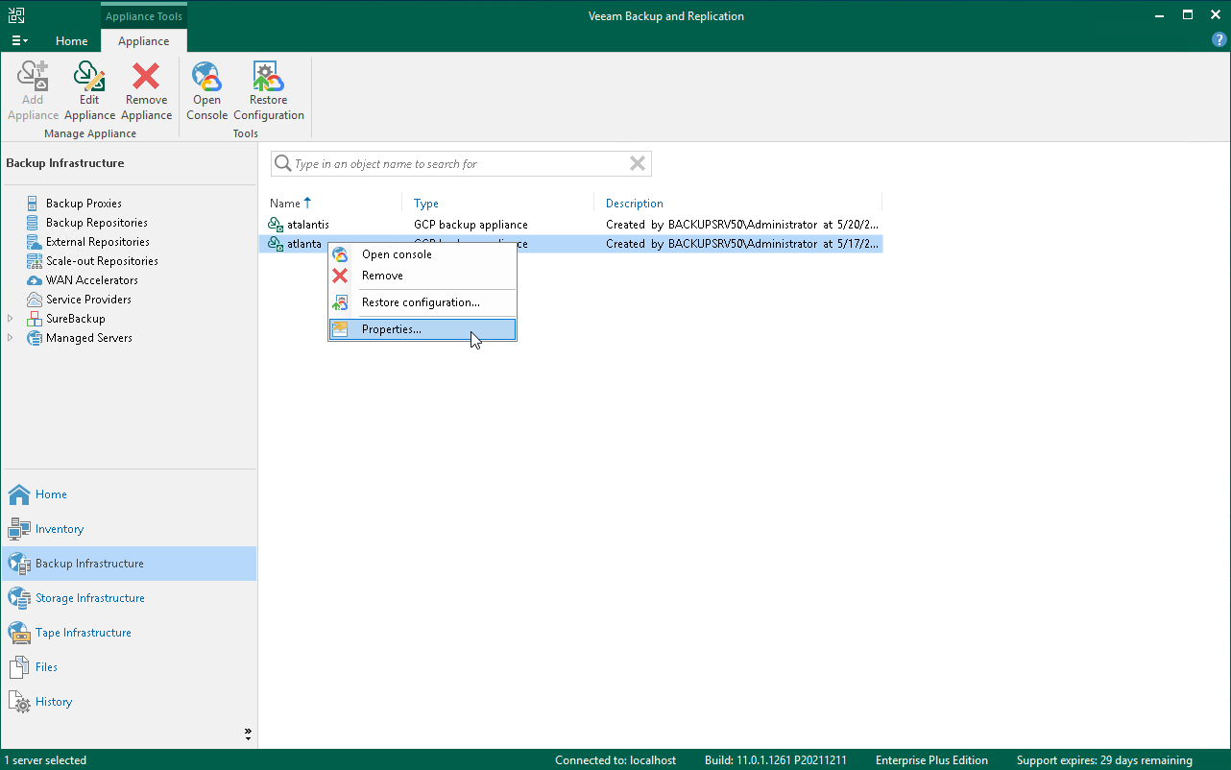The width and height of the screenshot is (1231, 770).
Task: Click the Restore Configuration ribbon button
Action: 269,91
